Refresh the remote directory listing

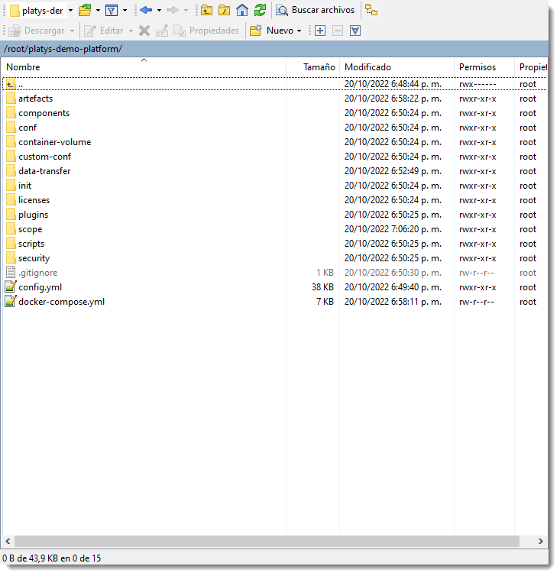[x=260, y=10]
